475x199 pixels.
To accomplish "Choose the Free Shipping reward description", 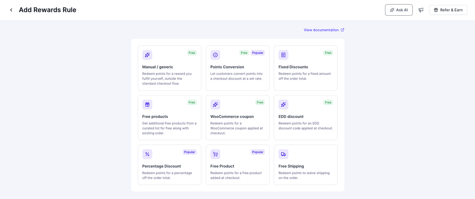I will click(x=304, y=175).
